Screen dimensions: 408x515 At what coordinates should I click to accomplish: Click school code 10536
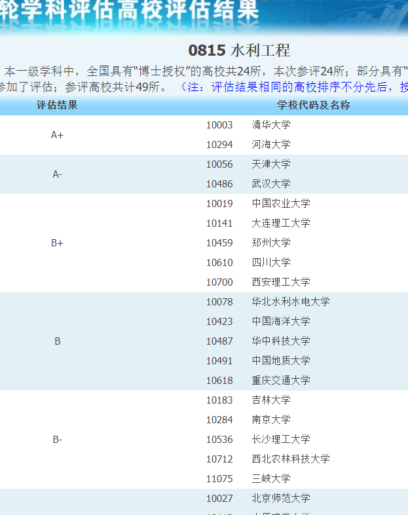pos(219,440)
